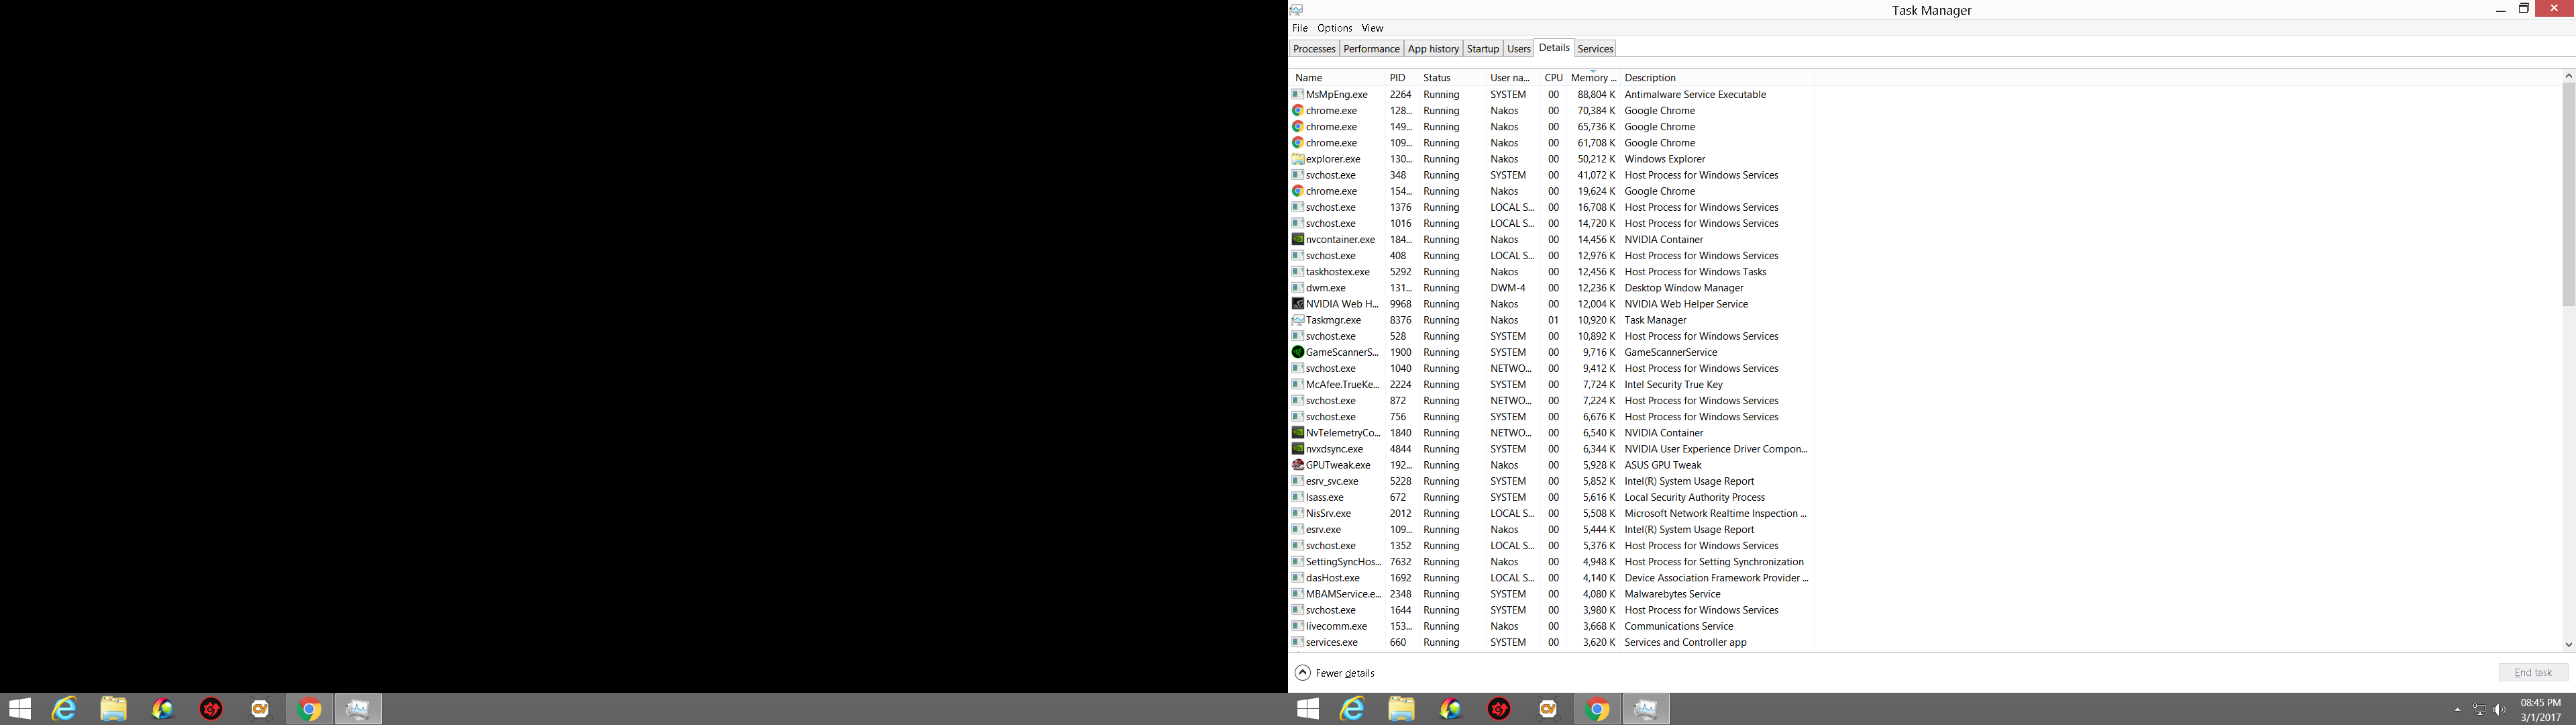Viewport: 2576px width, 725px height.
Task: Open the Options menu
Action: [x=1334, y=28]
